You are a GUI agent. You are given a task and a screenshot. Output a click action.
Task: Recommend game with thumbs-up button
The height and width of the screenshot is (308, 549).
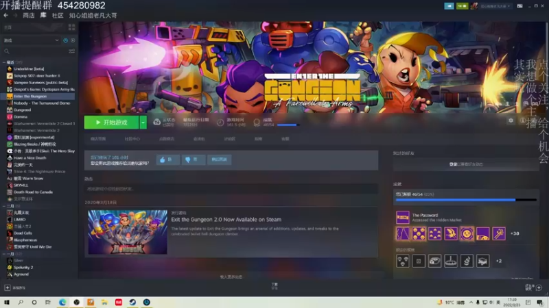168,159
